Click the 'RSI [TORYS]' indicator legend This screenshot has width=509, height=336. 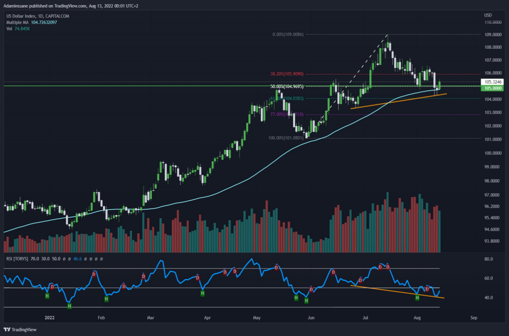(17, 258)
